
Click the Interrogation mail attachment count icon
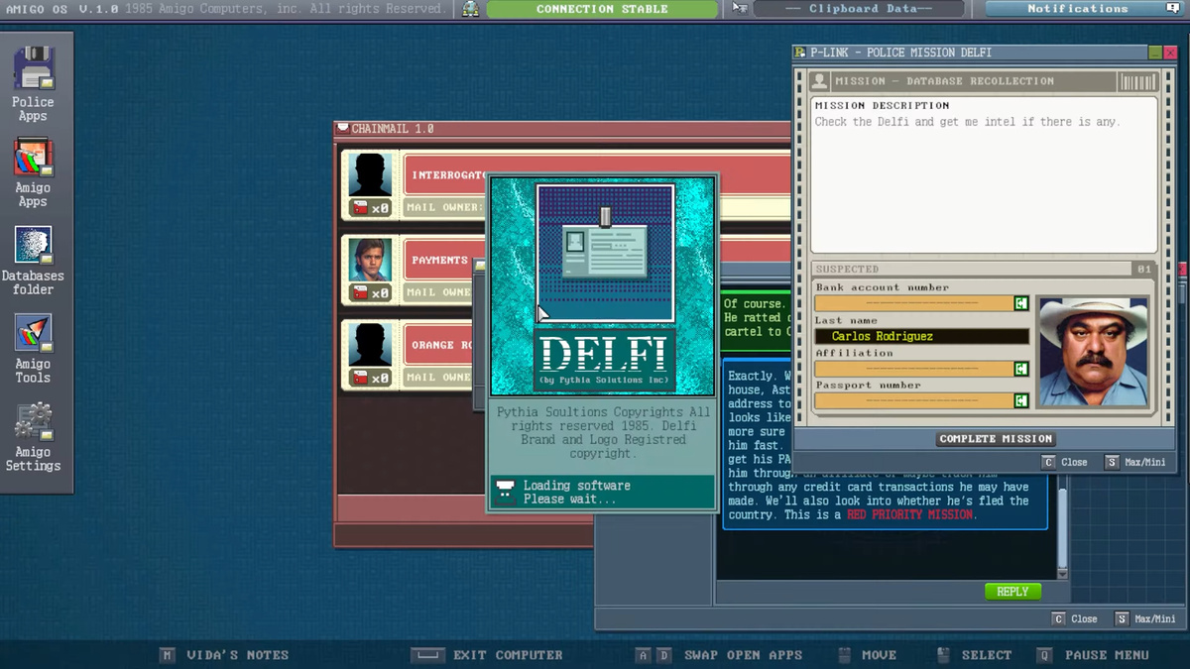coord(370,208)
